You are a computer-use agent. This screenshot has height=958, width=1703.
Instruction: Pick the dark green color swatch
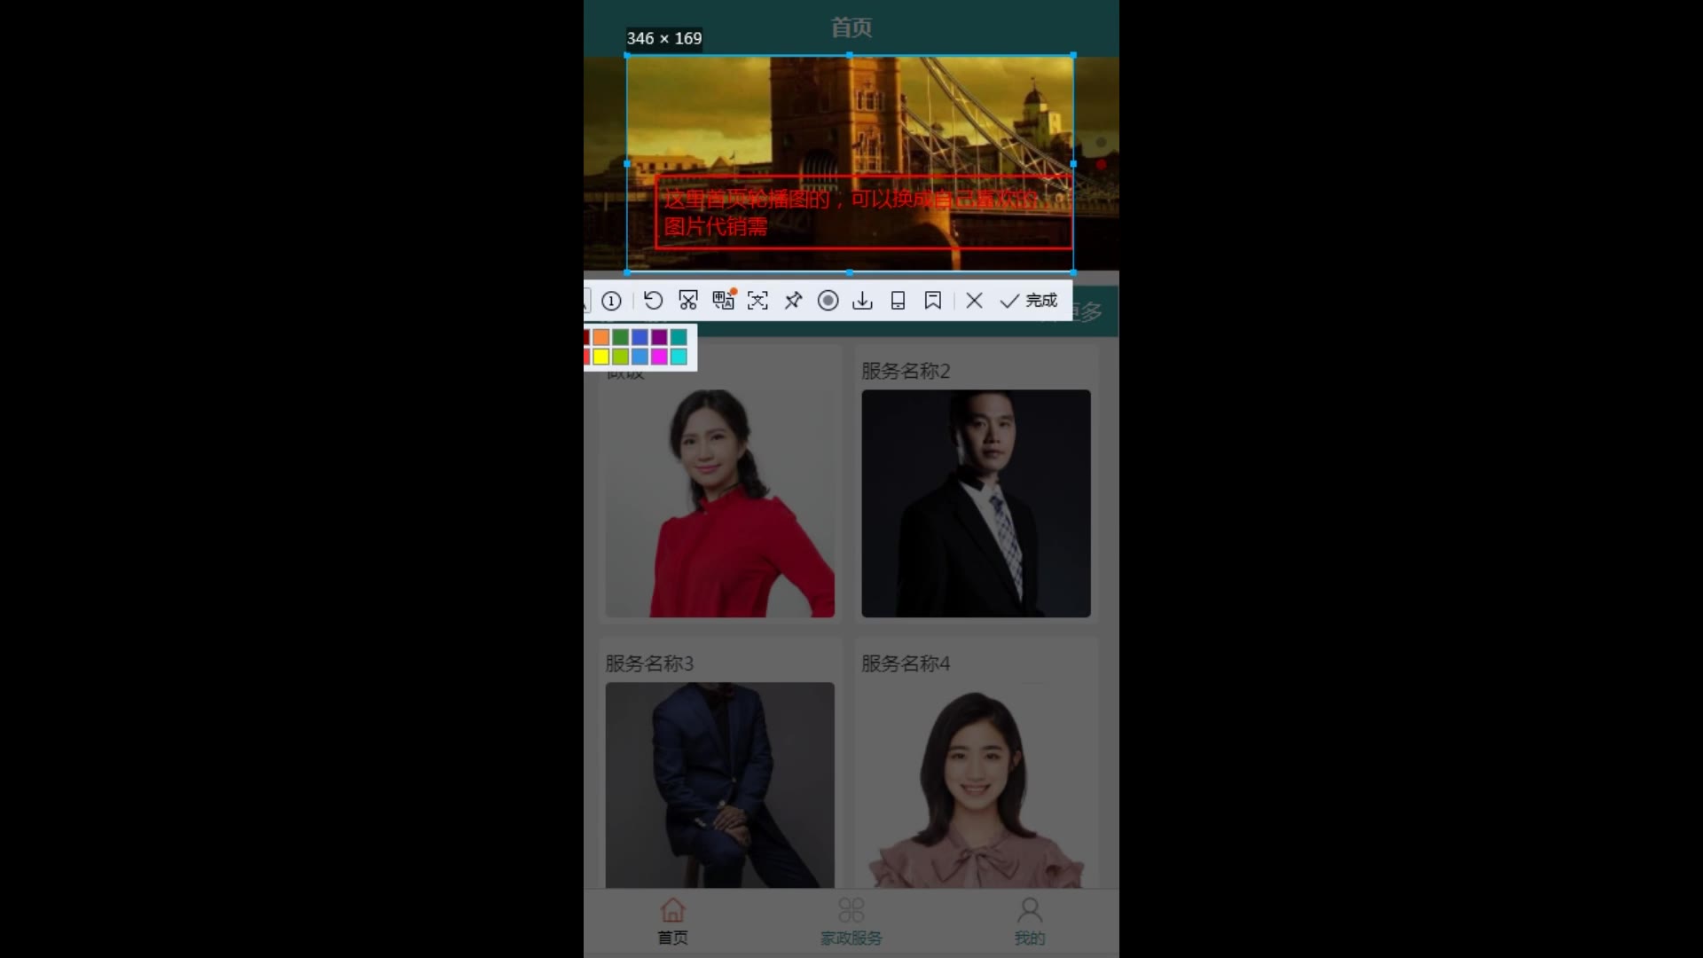620,337
